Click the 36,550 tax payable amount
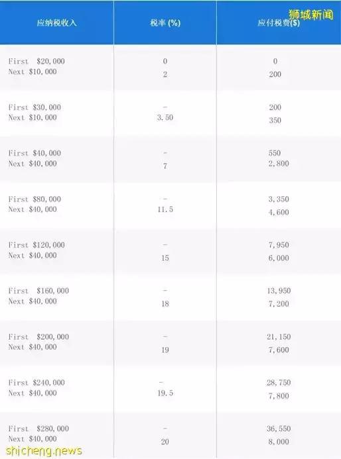Screen dimensions: 341x459 tap(279, 429)
